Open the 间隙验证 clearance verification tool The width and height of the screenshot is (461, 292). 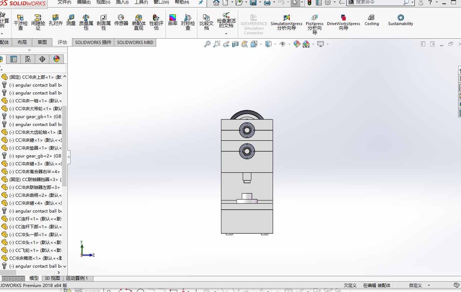(x=38, y=22)
